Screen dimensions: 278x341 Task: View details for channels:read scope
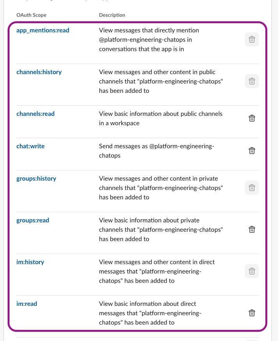click(x=35, y=114)
